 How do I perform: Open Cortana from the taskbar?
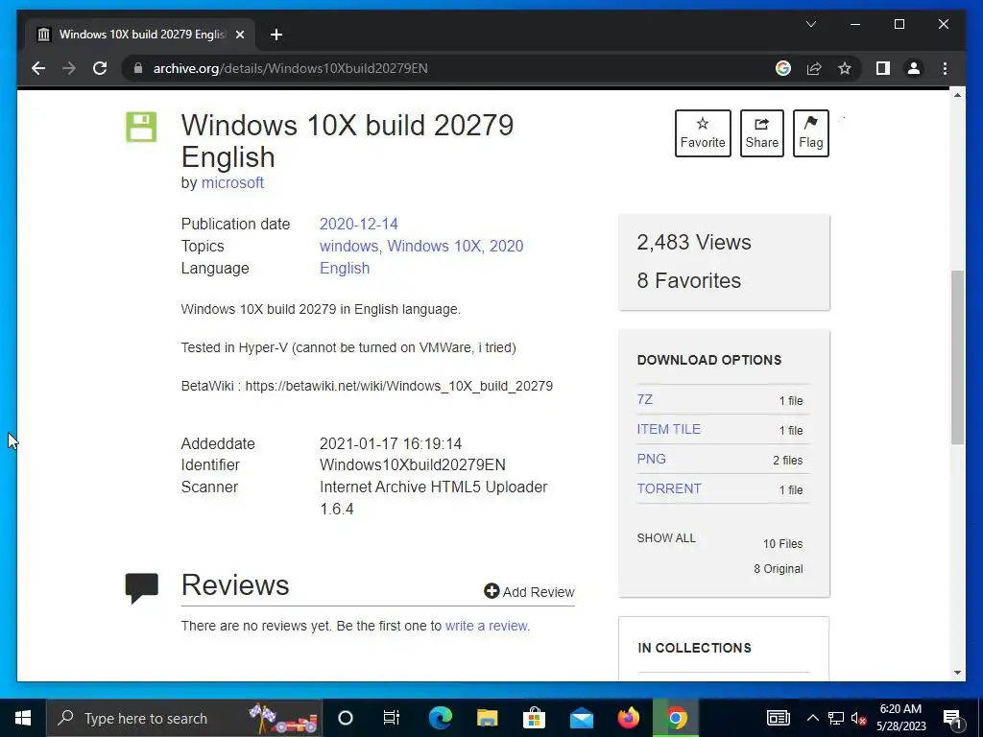(x=346, y=718)
